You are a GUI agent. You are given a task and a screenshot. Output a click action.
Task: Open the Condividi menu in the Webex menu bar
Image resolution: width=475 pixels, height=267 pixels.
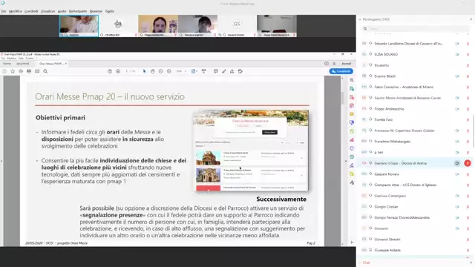click(x=31, y=11)
